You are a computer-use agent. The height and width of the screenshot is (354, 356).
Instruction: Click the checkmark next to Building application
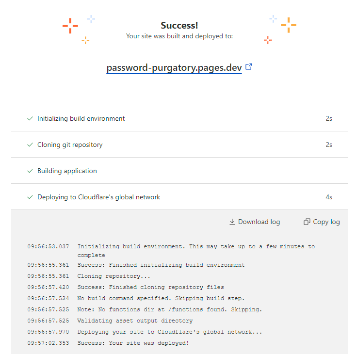30,171
